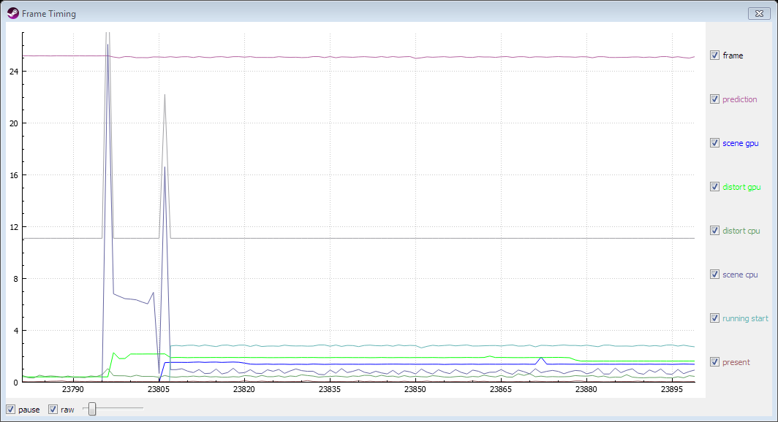This screenshot has height=422, width=778.
Task: Click y-axis label 16
Action: pos(14,175)
